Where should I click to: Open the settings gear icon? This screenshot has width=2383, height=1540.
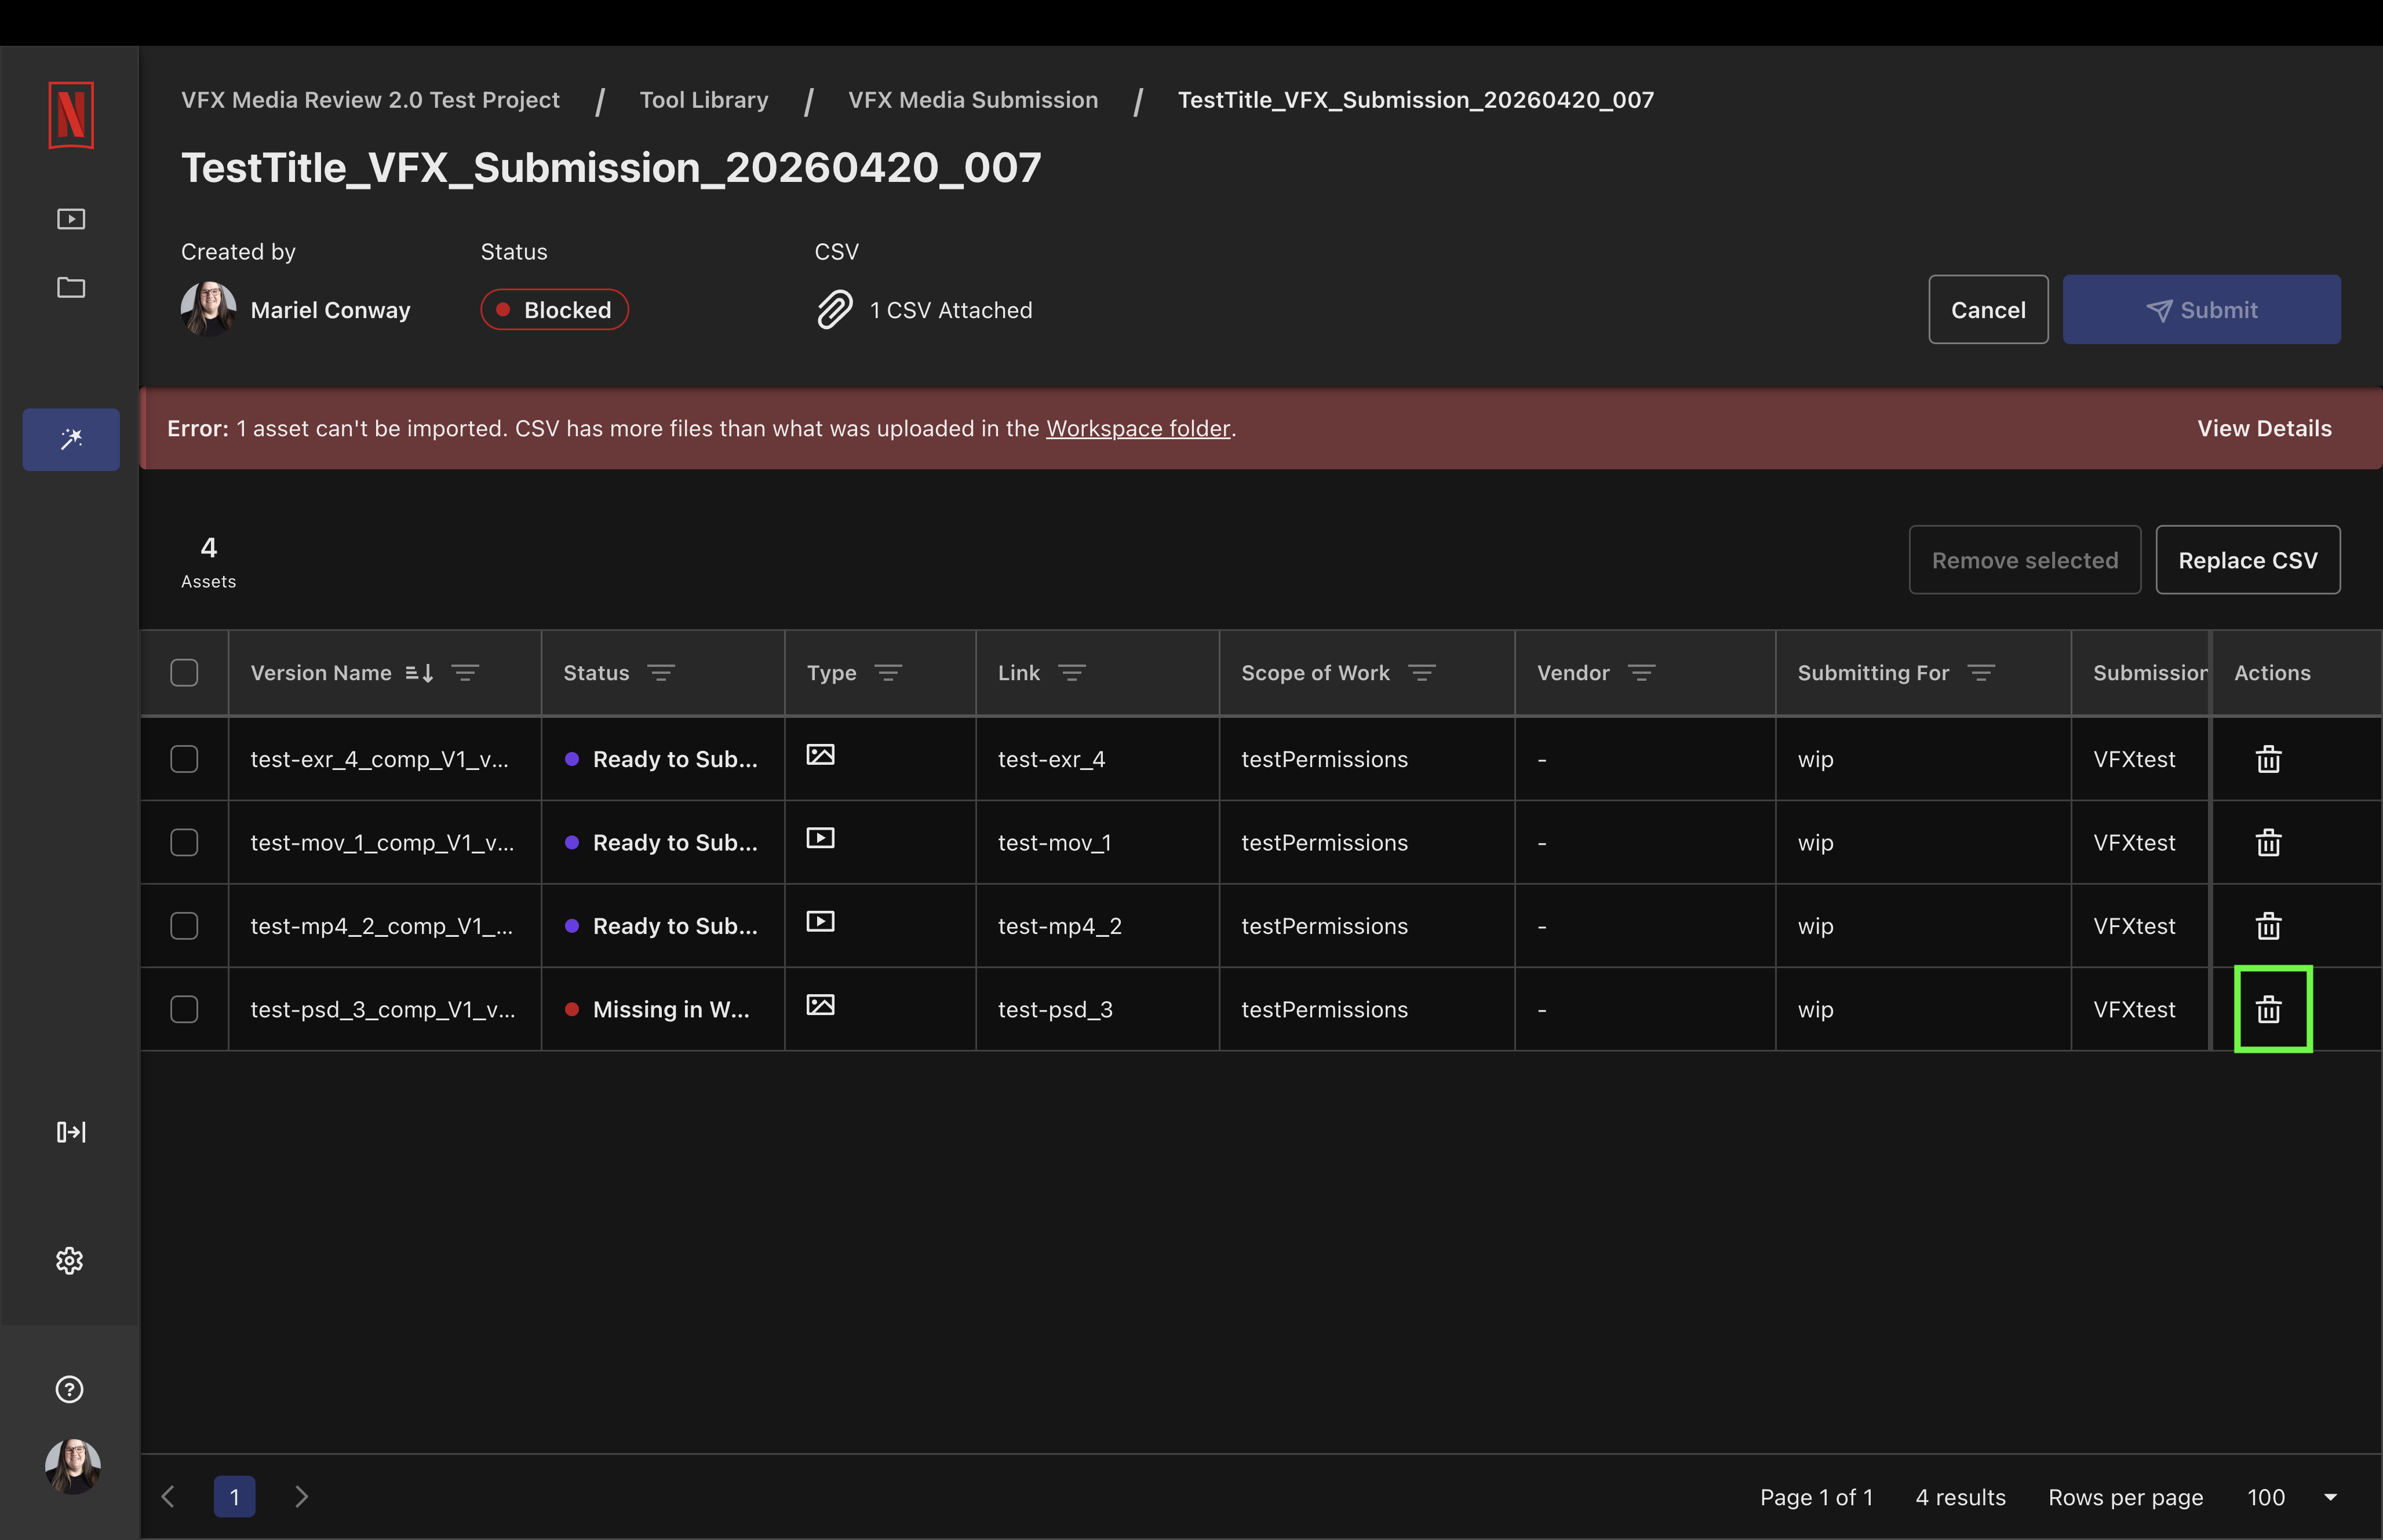click(70, 1260)
